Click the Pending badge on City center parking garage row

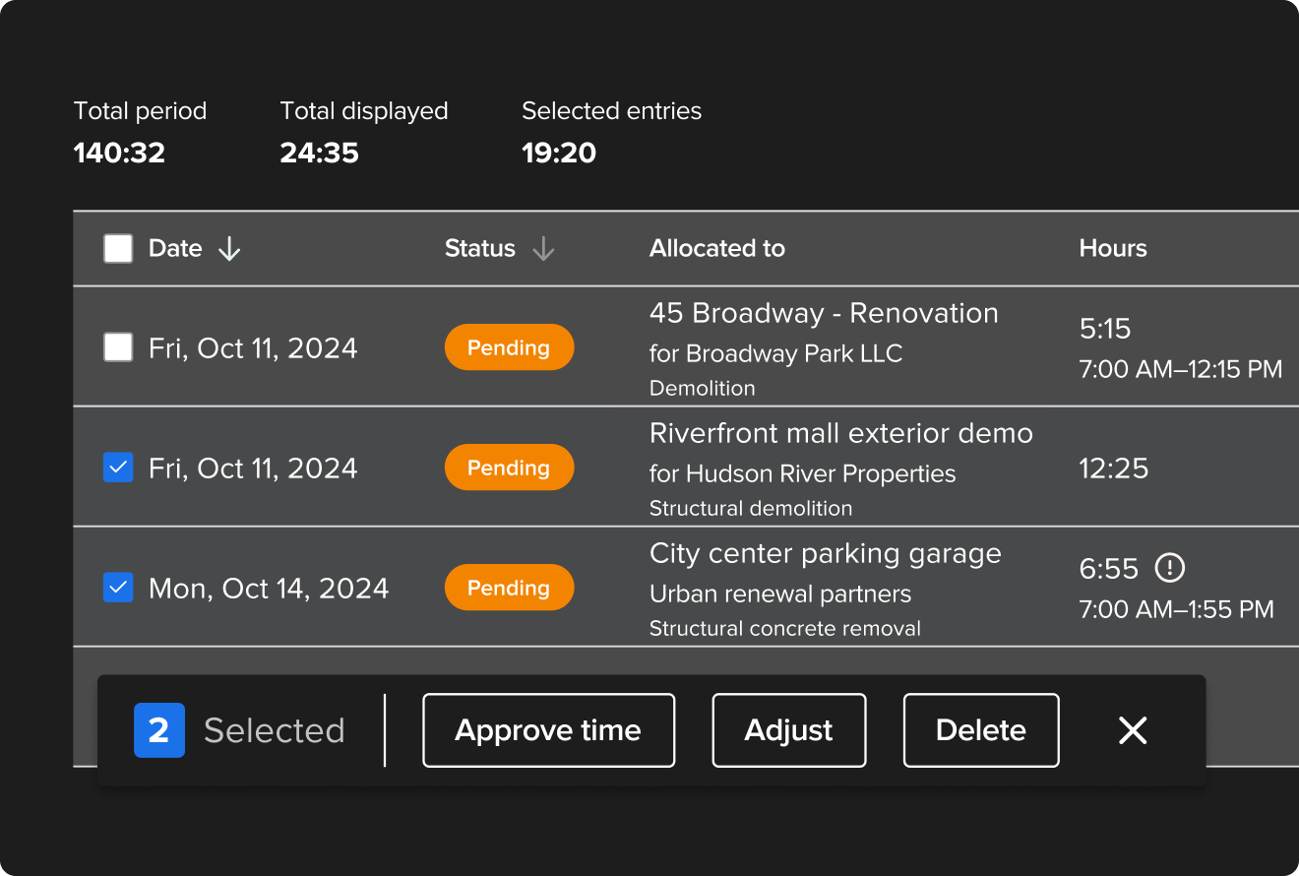pyautogui.click(x=509, y=587)
